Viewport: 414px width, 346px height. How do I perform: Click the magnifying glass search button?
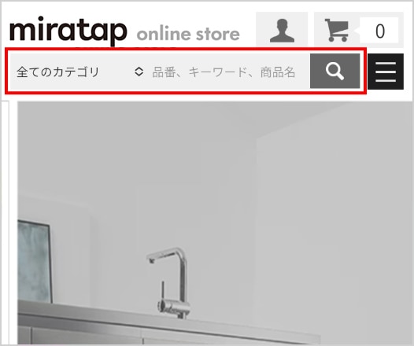pos(335,71)
